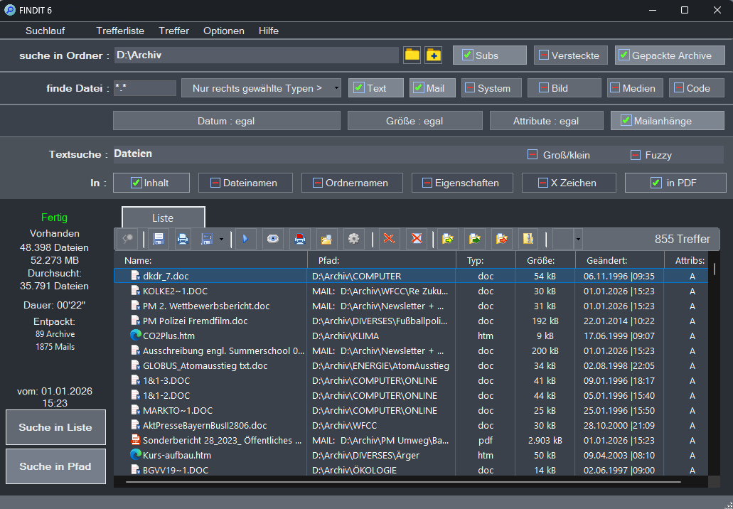Screen dimensions: 733x509
Task: Click the gear settings icon in results toolbar
Action: [x=353, y=240]
